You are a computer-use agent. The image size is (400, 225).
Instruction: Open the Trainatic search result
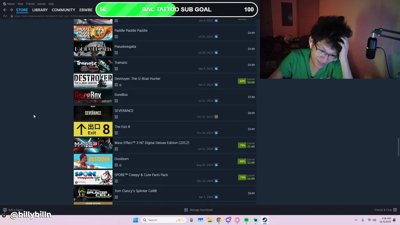pos(165,65)
